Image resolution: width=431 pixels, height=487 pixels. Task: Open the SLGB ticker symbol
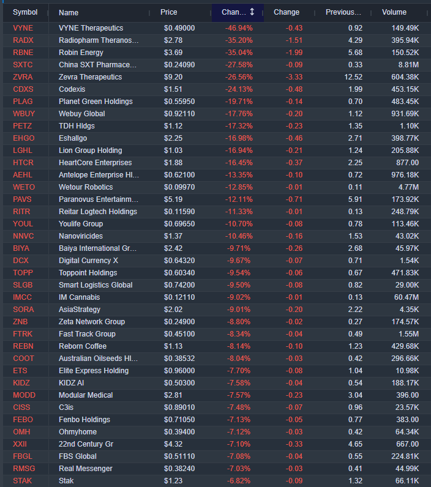[23, 285]
